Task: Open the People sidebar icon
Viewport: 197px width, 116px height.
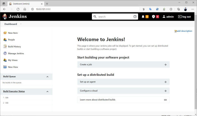Action: 5,40
